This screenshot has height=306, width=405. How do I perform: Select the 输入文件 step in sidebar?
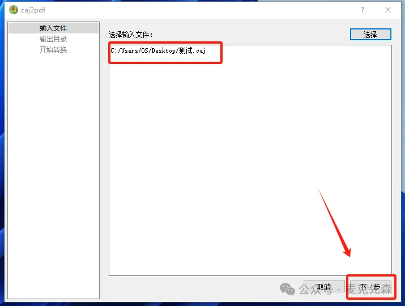[x=53, y=28]
